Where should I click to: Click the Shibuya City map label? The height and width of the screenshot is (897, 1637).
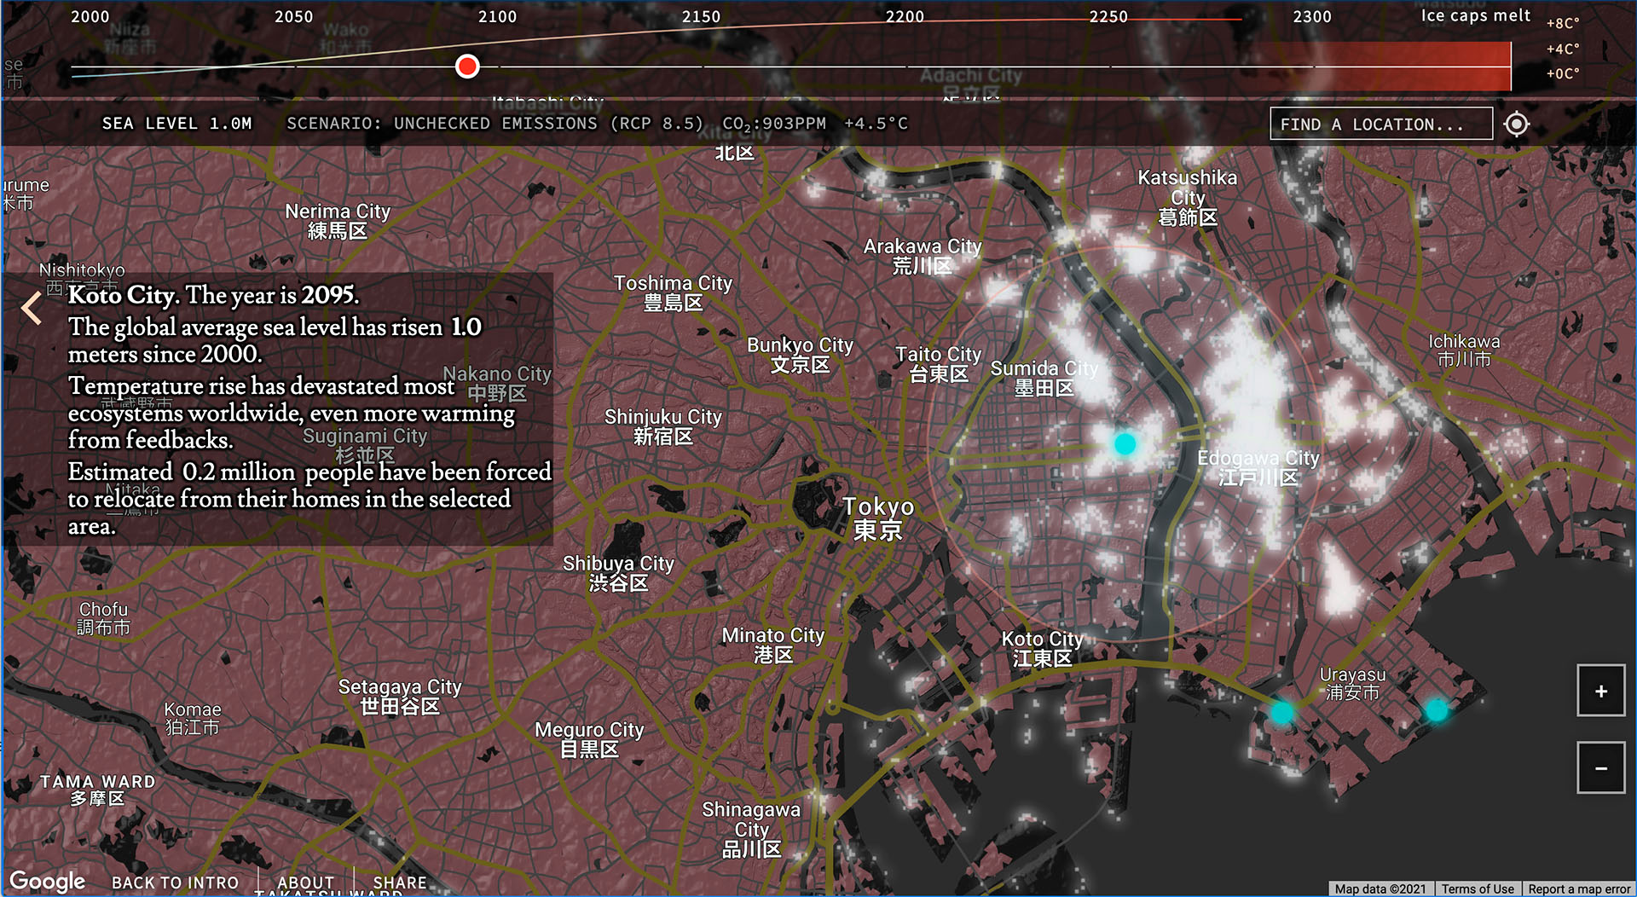(x=618, y=574)
